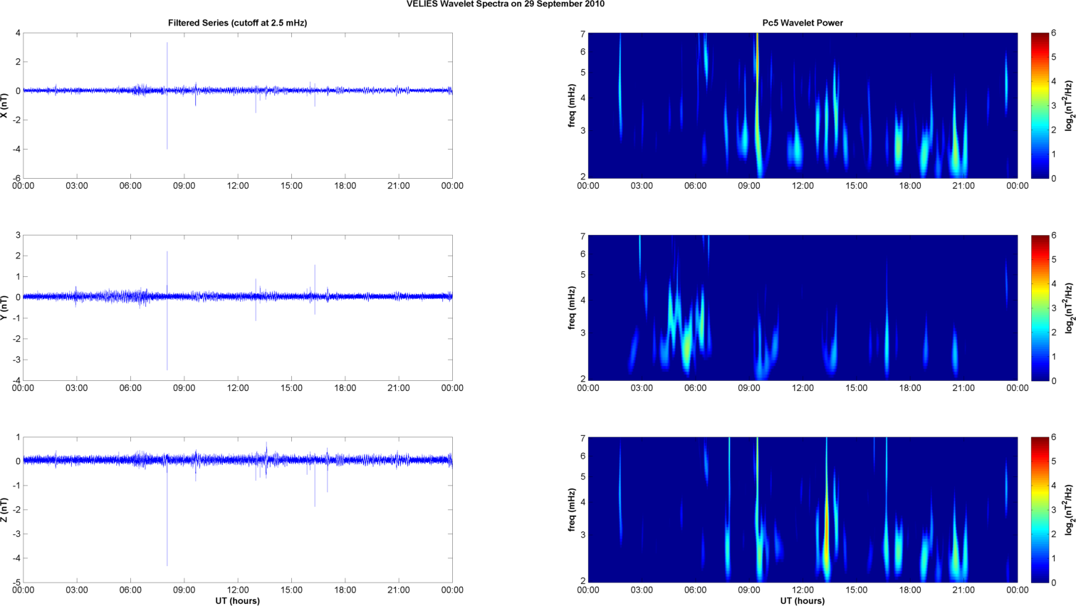Click the Y component filtered series plot
This screenshot has width=1076, height=606.
coord(237,308)
